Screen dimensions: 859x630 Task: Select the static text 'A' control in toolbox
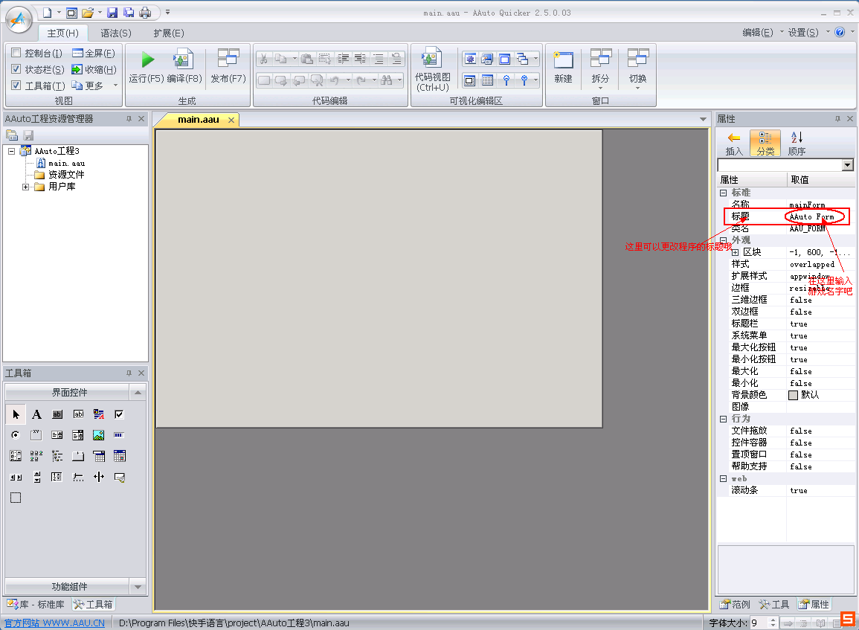(x=36, y=414)
